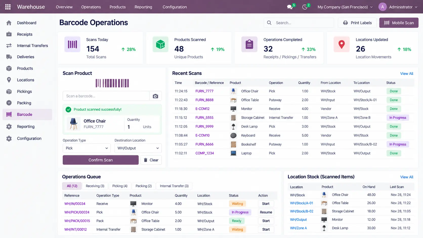Click the Dashboard home icon
Viewport: 423px width, 238px height.
pyautogui.click(x=9, y=23)
